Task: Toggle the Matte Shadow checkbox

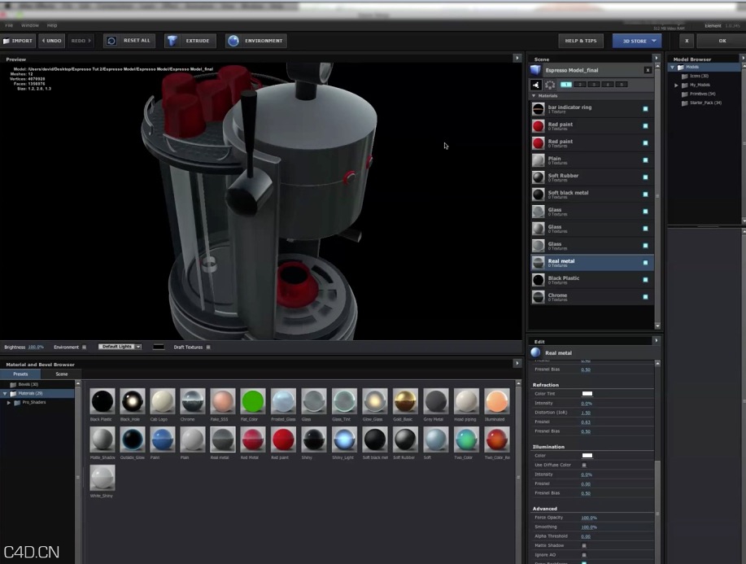Action: (x=585, y=545)
